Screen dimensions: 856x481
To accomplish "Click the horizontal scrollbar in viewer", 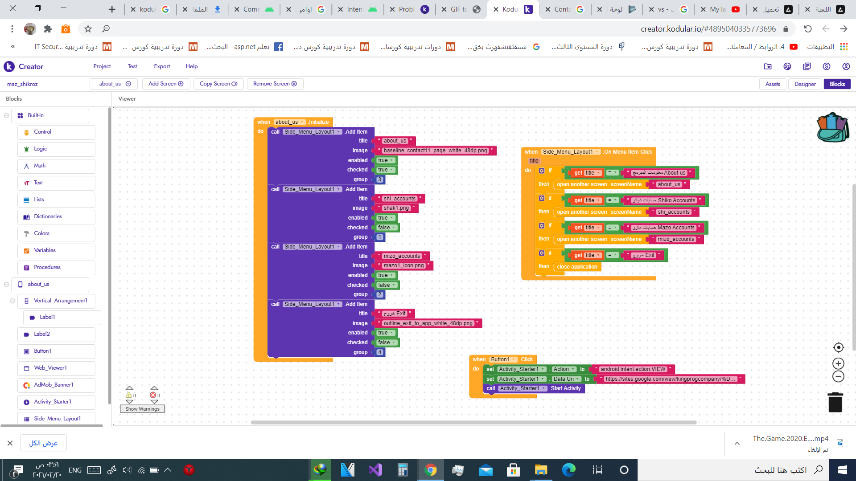I will 473,422.
